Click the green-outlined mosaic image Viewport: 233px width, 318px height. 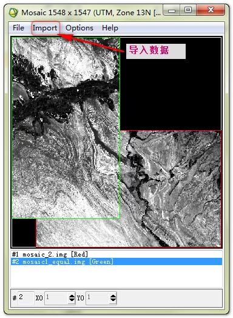tap(66, 128)
